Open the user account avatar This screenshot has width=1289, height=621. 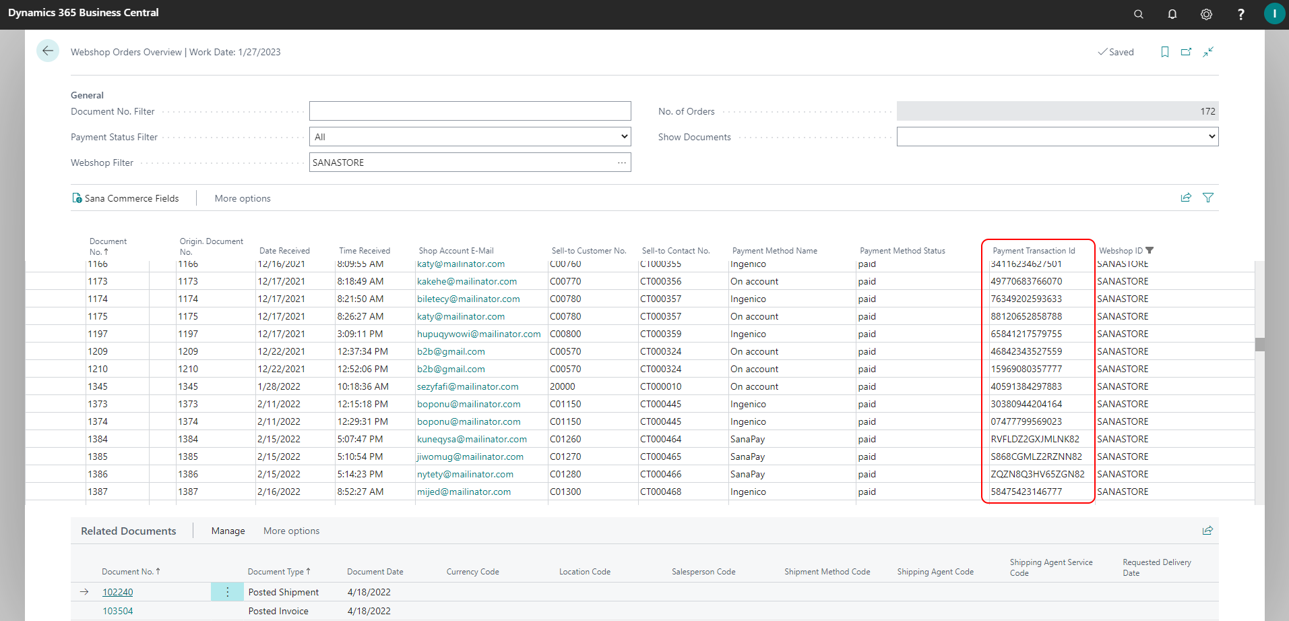click(x=1274, y=13)
